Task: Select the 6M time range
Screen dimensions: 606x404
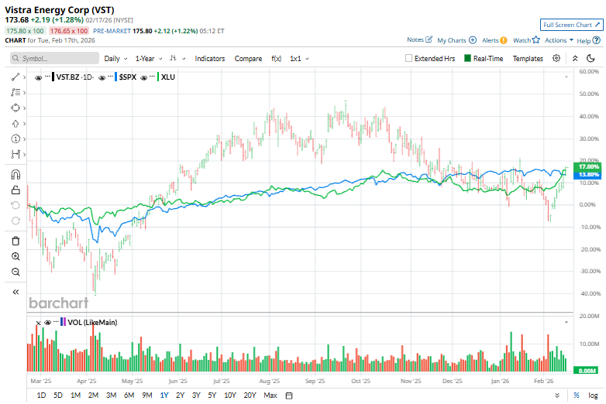Action: click(x=129, y=395)
